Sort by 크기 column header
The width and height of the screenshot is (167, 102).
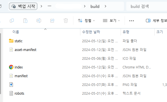(159, 32)
